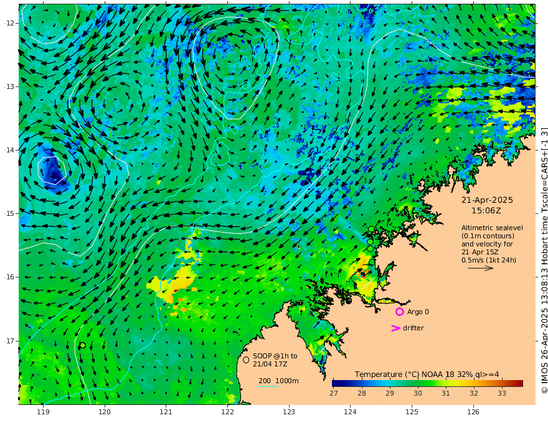
Task: Click the longitude axis label 121
Action: 166,412
